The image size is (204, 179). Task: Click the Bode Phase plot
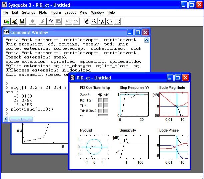click(x=174, y=147)
